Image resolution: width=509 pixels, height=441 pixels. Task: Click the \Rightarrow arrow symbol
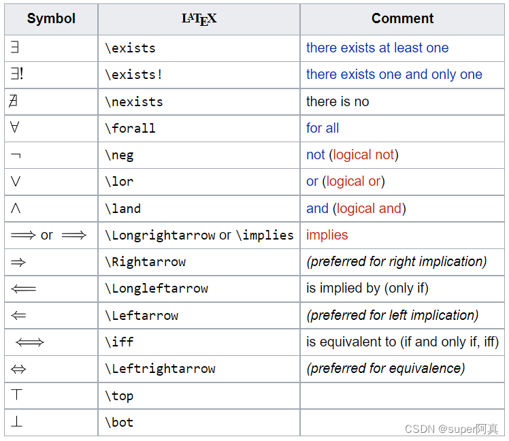[18, 262]
